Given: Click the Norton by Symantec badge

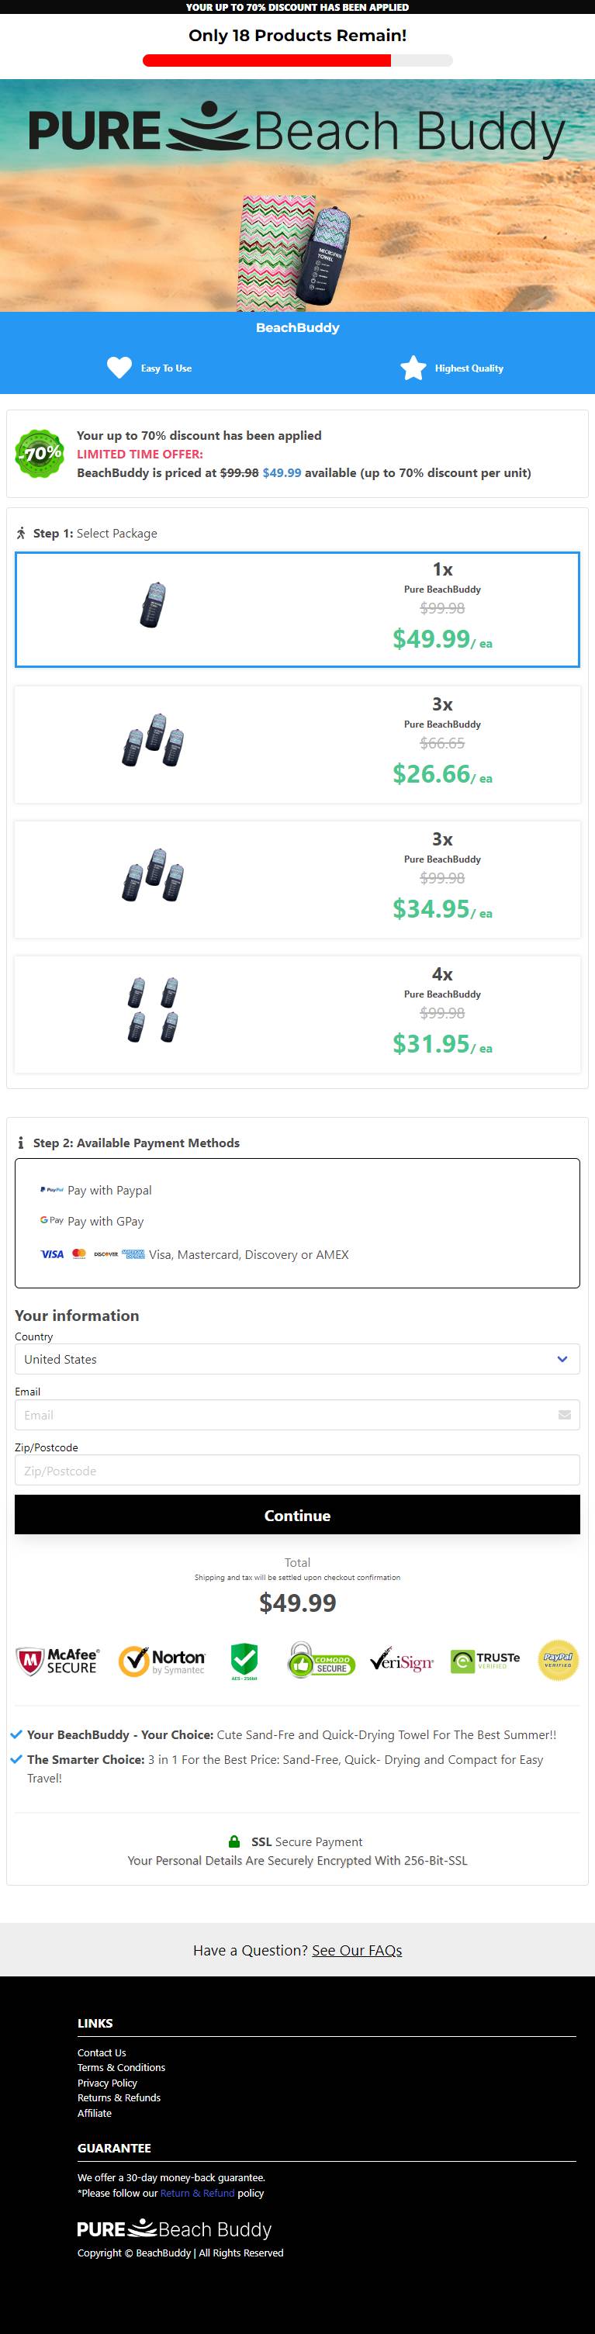Looking at the screenshot, I should tap(162, 1661).
